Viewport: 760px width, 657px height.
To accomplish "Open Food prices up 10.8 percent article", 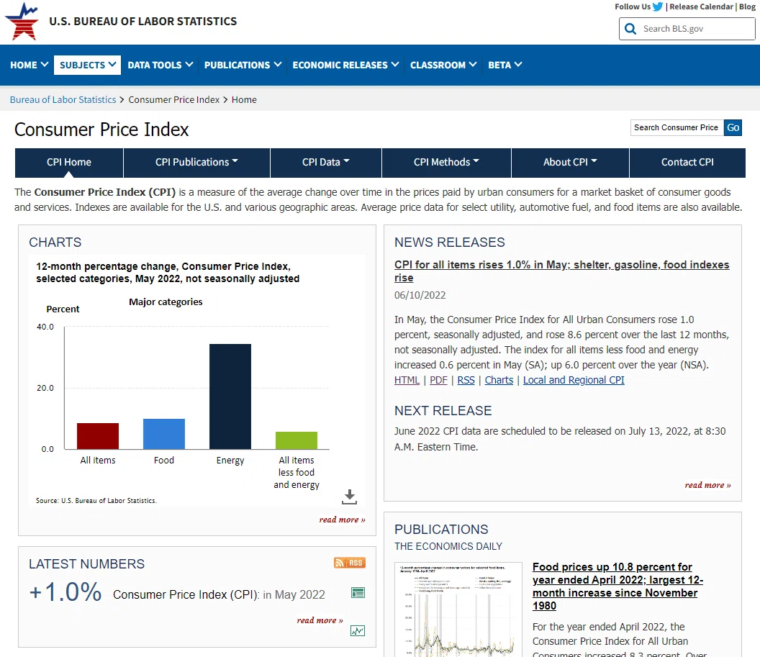I will (617, 586).
